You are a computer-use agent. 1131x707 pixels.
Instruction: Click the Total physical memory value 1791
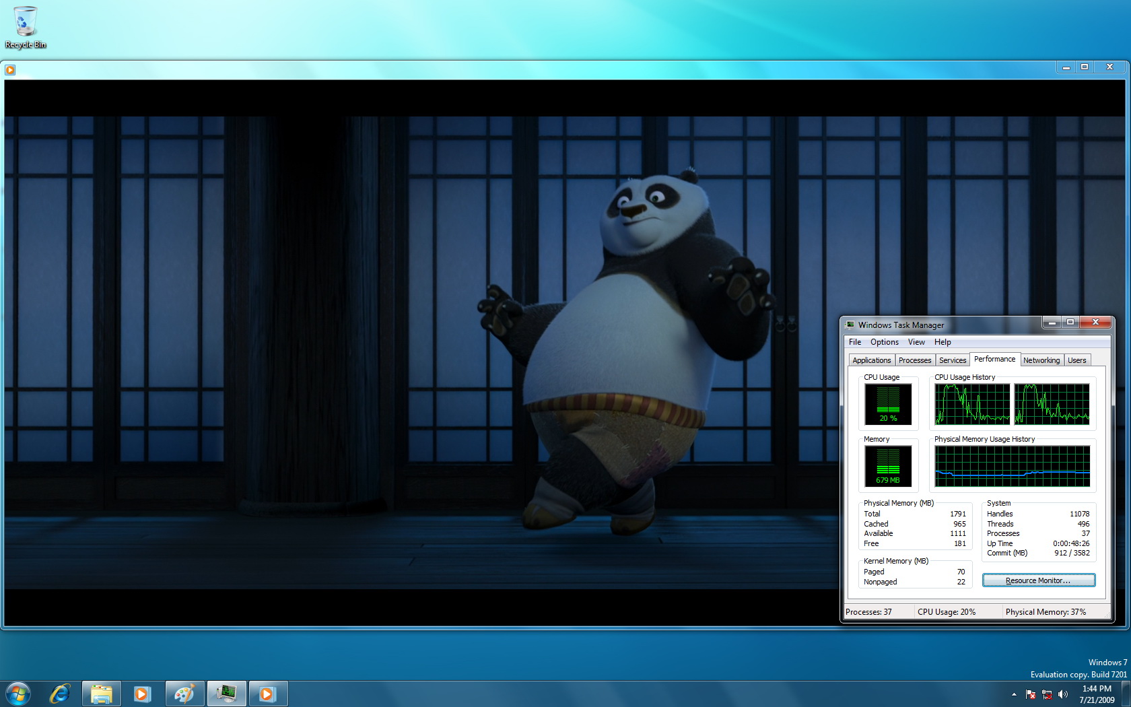tap(958, 514)
